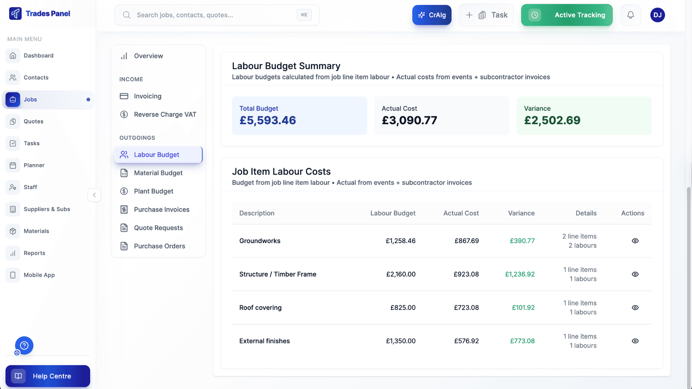692x389 pixels.
Task: Collapse the sidebar with the chevron
Action: pyautogui.click(x=94, y=195)
